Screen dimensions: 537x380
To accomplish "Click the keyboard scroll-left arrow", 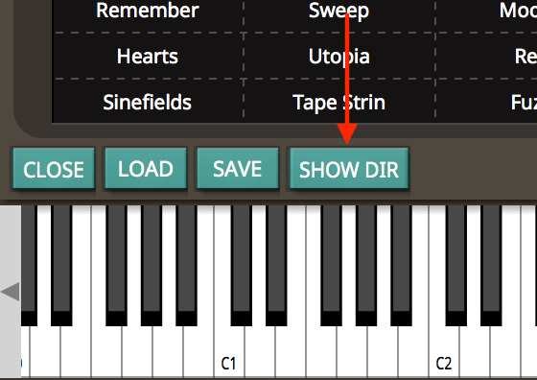I will 11,292.
